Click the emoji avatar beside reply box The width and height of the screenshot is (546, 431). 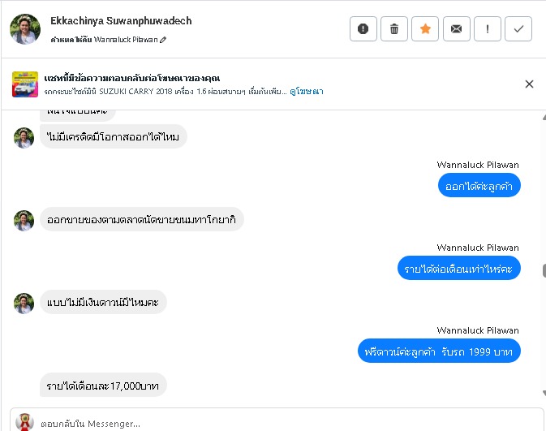(25, 422)
